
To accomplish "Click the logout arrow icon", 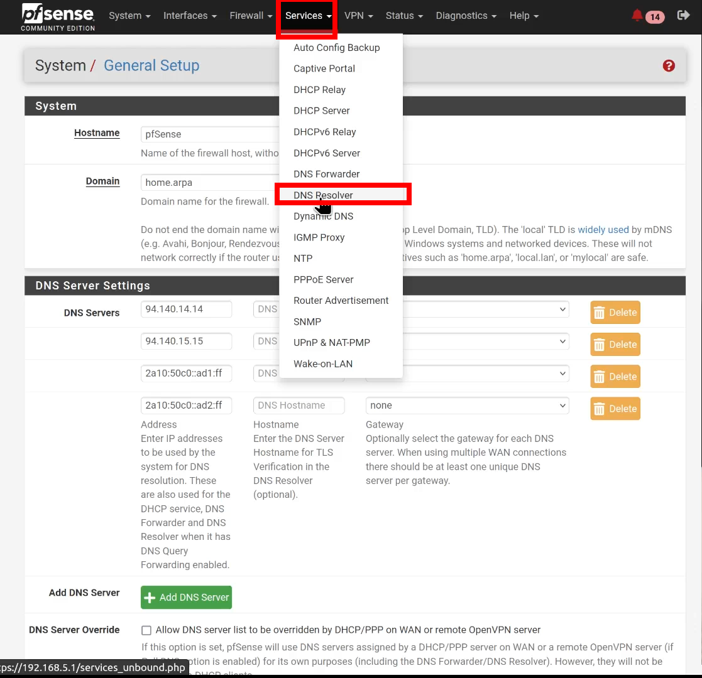I will [683, 16].
